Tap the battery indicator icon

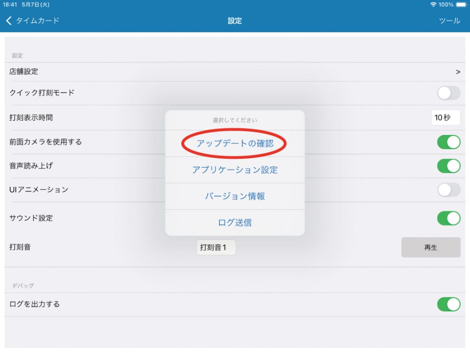pyautogui.click(x=461, y=5)
